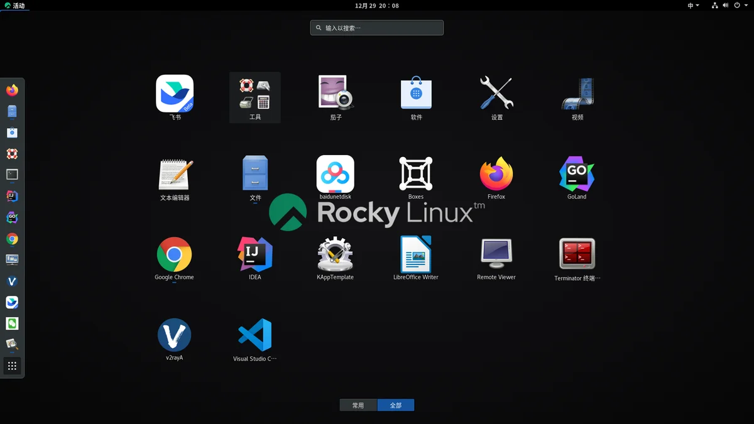Viewport: 754px width, 424px height.
Task: Launch Visual Studio Code
Action: [255, 340]
